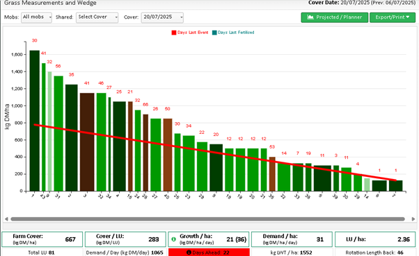Click the LU / ha value 2.36
This screenshot has width=419, height=256.
(x=404, y=239)
